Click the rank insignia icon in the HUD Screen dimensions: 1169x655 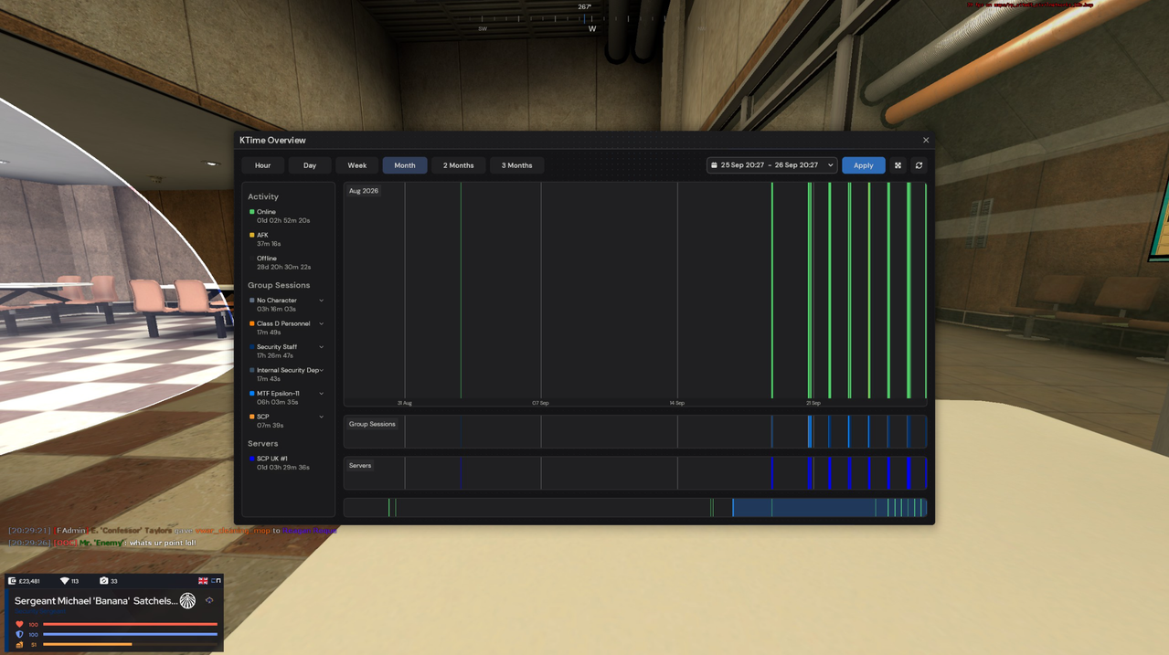[x=209, y=600]
